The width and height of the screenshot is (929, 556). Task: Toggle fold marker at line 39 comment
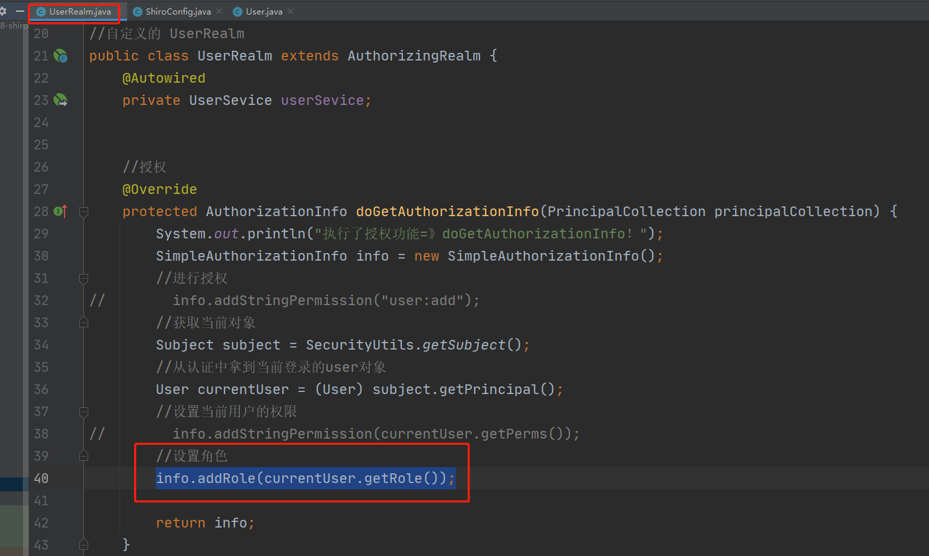click(83, 456)
